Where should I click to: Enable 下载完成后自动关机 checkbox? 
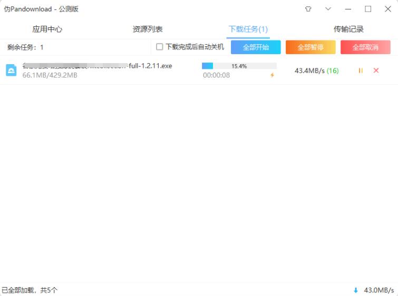coord(159,47)
